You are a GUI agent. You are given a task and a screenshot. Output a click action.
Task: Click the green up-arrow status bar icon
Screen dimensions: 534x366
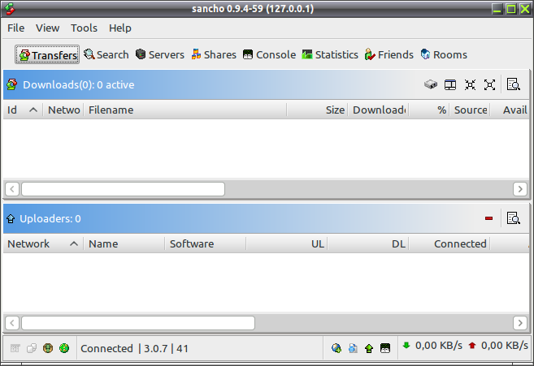click(369, 348)
